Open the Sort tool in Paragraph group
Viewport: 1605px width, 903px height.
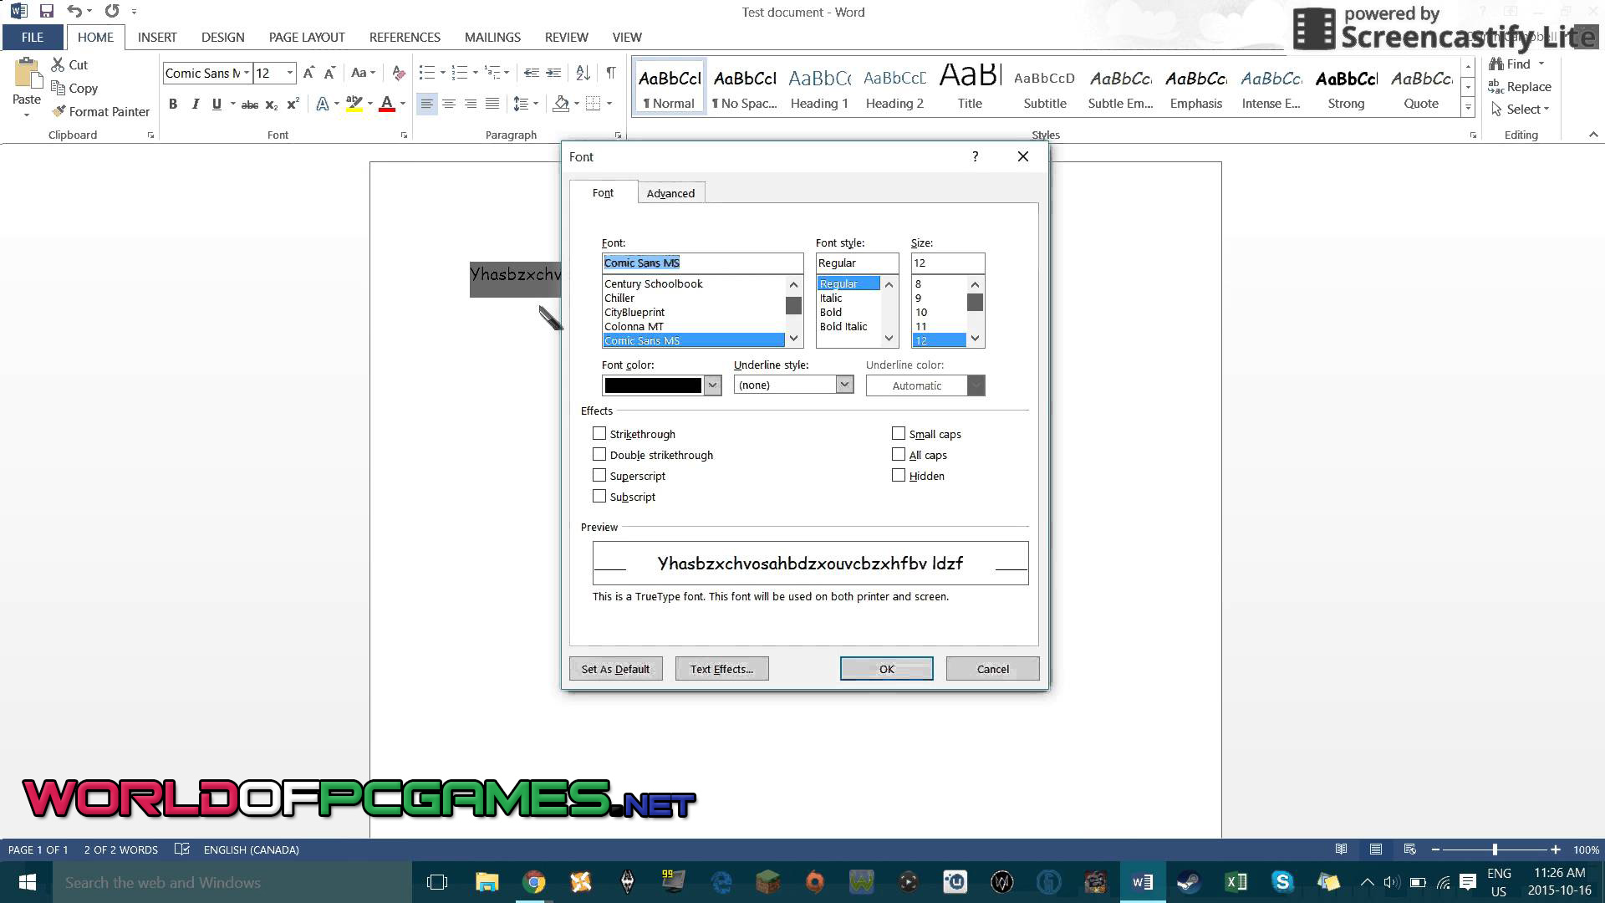click(x=583, y=73)
